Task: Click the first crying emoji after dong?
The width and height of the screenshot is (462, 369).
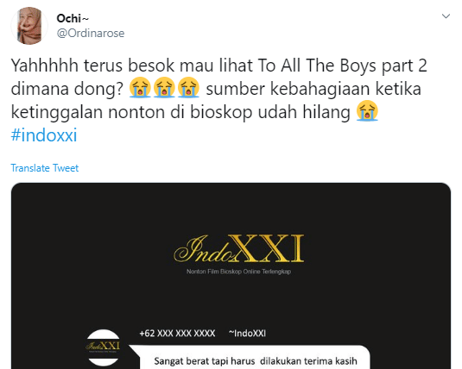Action: tap(140, 87)
